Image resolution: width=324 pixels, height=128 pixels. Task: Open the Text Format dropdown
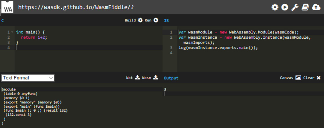[x=28, y=78]
